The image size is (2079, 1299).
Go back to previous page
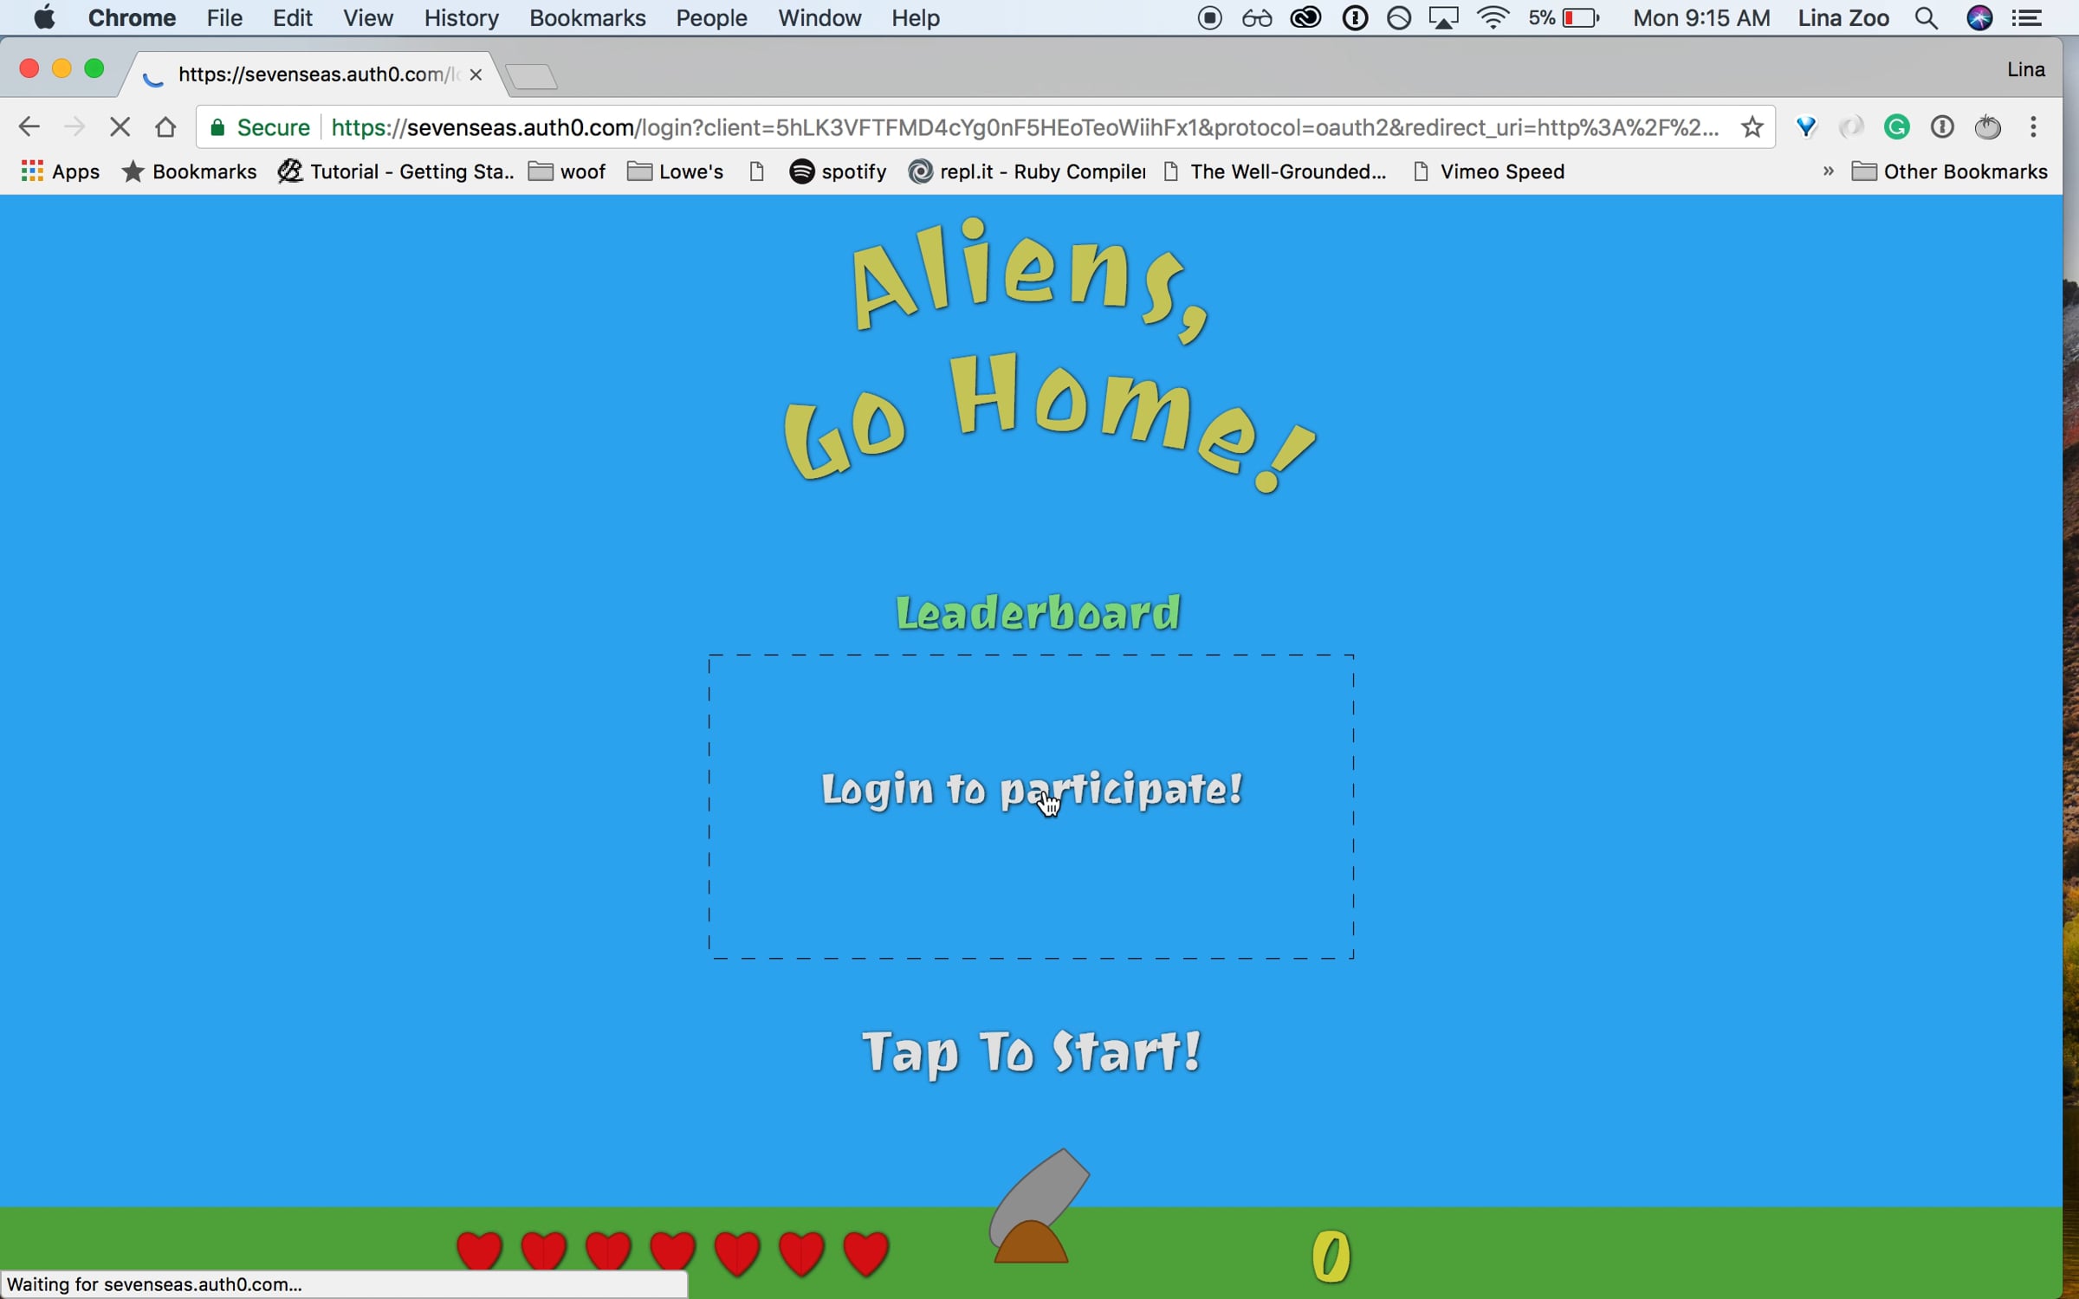coord(29,127)
